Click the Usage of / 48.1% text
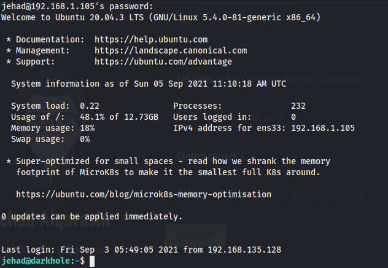388x268 pixels. coord(95,117)
